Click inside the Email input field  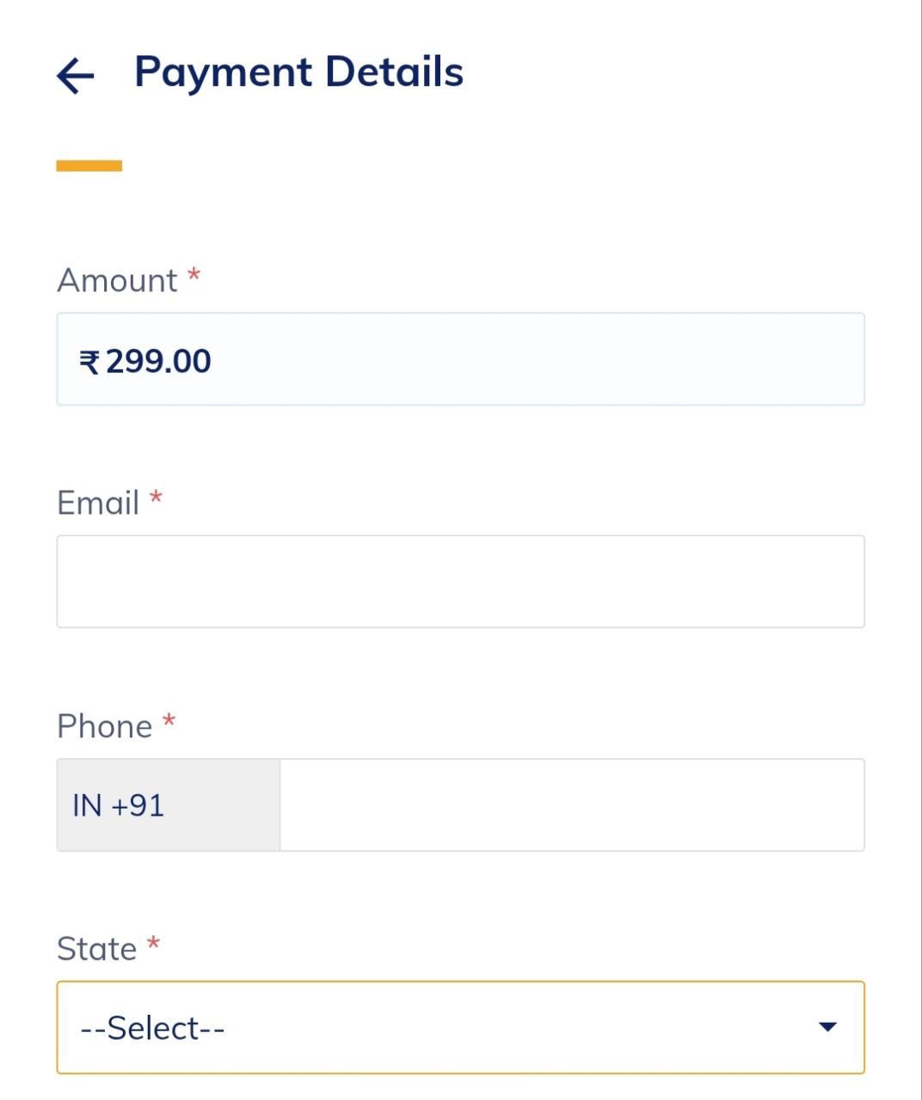460,581
